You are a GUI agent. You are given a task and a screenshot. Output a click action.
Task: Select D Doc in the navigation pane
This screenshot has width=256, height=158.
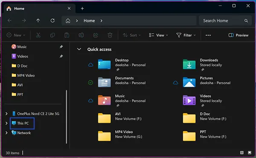[20, 66]
